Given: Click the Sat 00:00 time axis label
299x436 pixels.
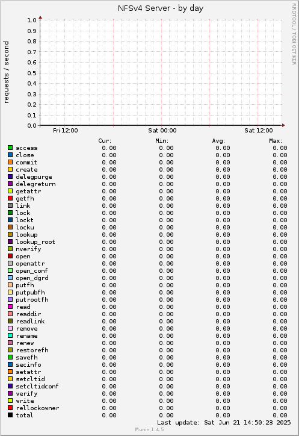Looking at the screenshot, I should [x=162, y=131].
